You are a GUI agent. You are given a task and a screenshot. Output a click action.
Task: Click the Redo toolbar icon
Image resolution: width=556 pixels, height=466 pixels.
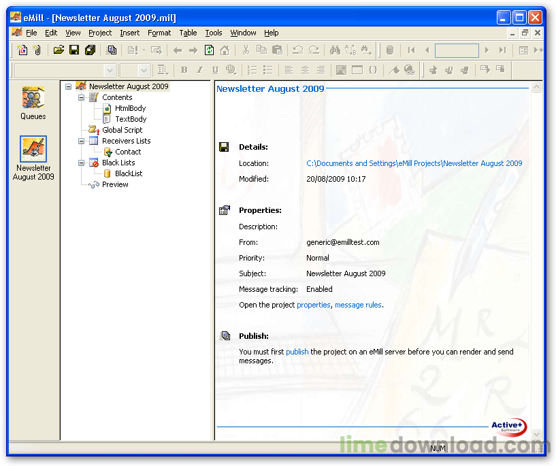(314, 50)
